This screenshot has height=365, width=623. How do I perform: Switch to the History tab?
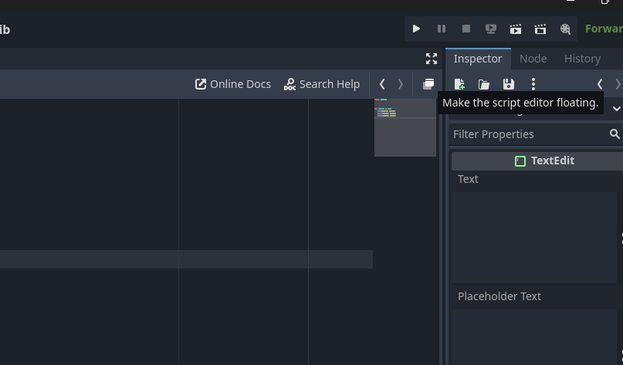coord(582,59)
